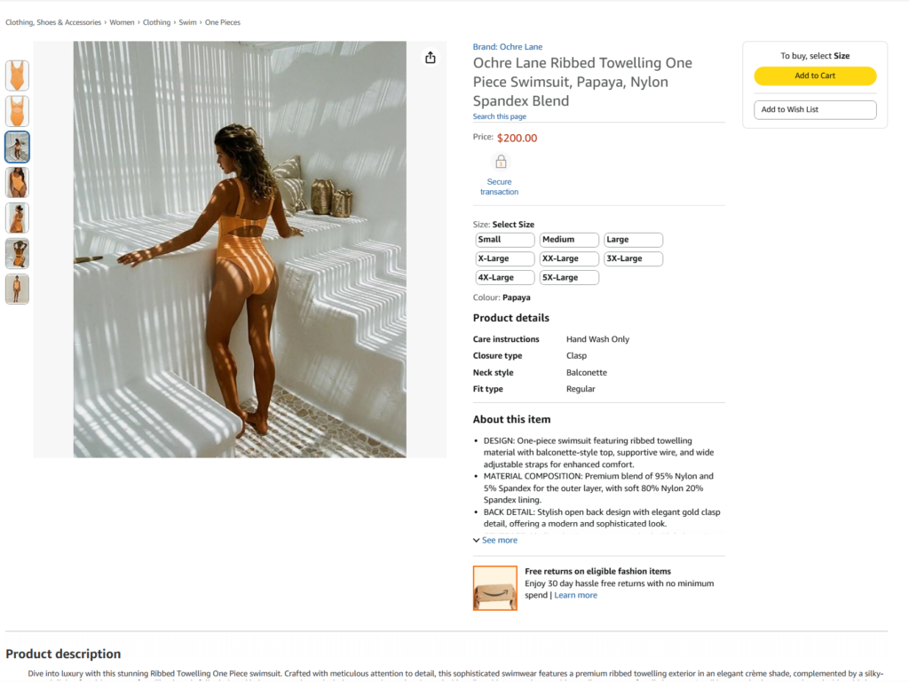
Task: Select the first swimsuit front thumbnail
Action: [x=18, y=75]
